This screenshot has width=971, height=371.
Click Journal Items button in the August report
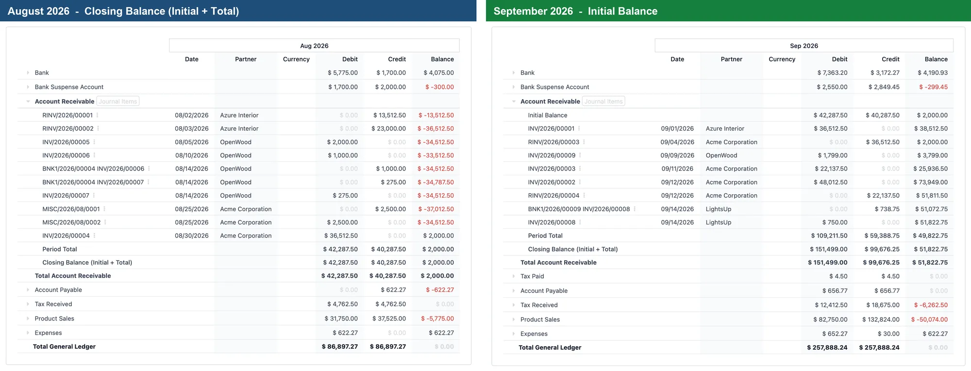(118, 101)
